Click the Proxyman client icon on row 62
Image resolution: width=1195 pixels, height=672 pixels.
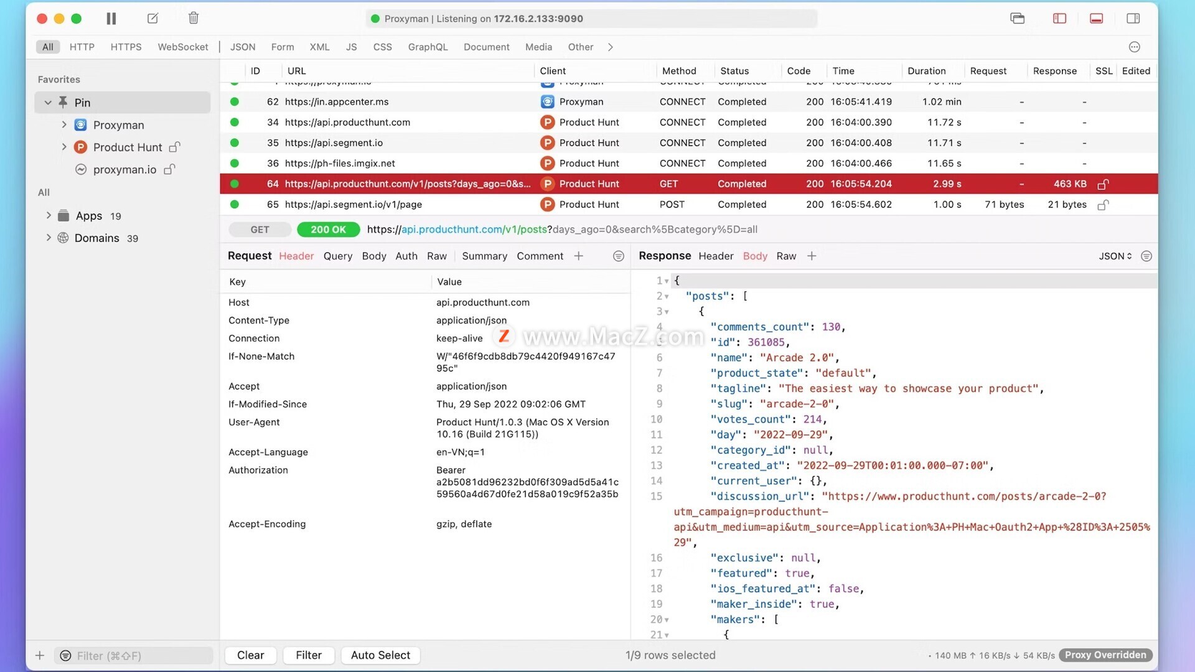click(547, 101)
